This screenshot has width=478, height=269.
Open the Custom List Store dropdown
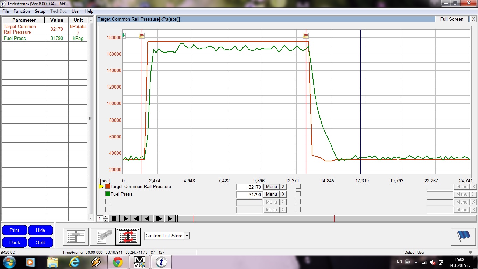(x=187, y=236)
